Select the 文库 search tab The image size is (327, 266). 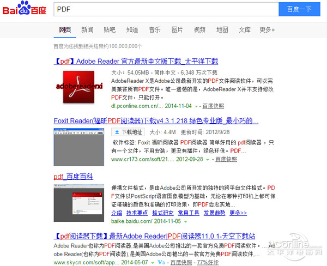(245, 29)
